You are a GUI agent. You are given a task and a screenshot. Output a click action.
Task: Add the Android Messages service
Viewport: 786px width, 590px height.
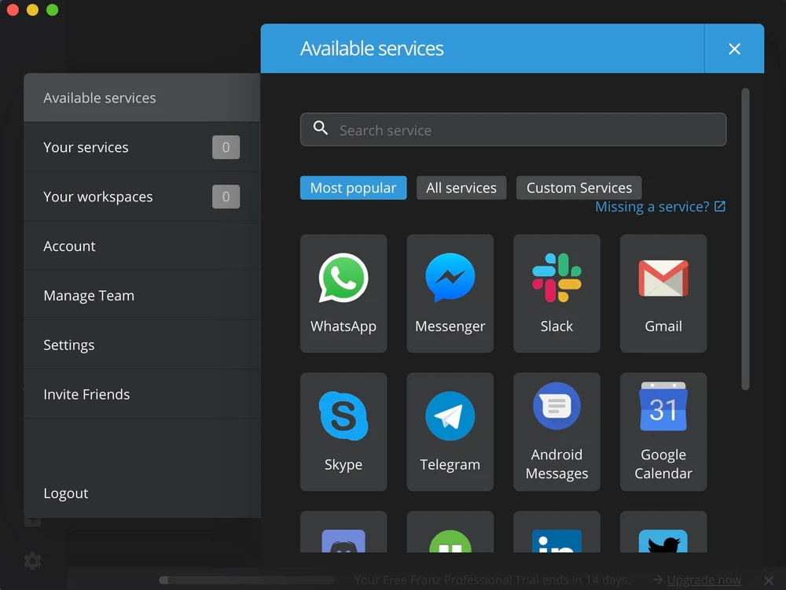(x=556, y=431)
